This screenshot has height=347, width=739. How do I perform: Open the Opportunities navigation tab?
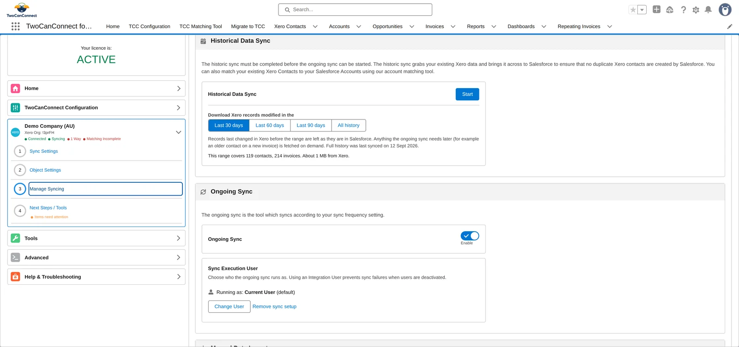point(388,27)
